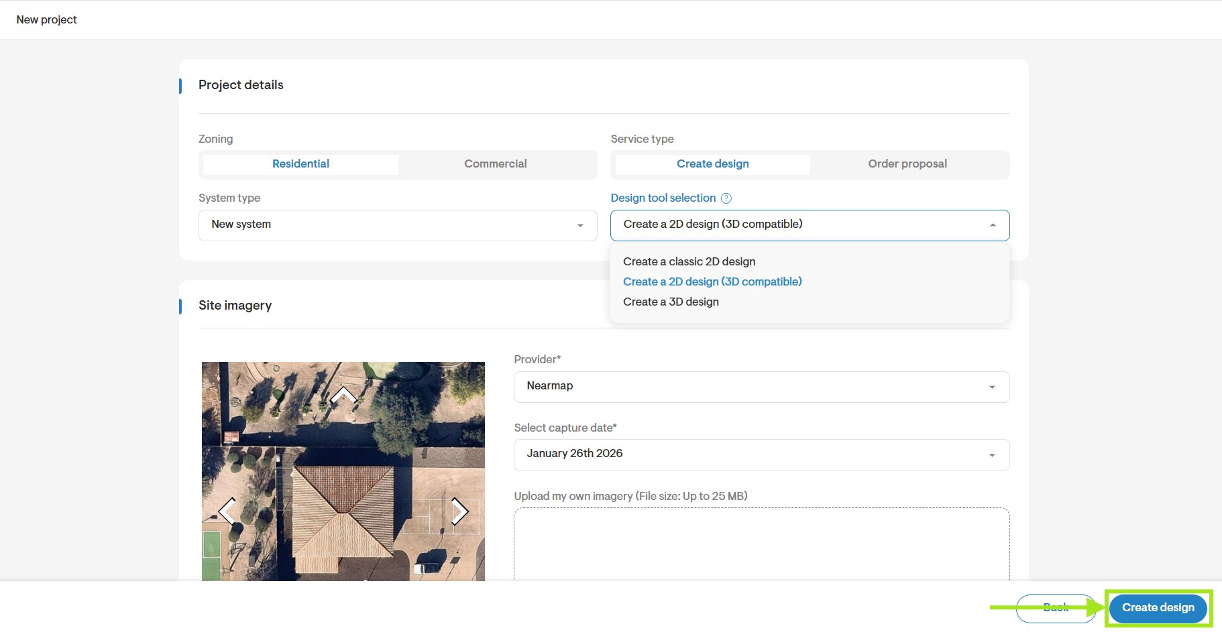The width and height of the screenshot is (1222, 632).
Task: Click the Design tool selection label
Action: (663, 198)
